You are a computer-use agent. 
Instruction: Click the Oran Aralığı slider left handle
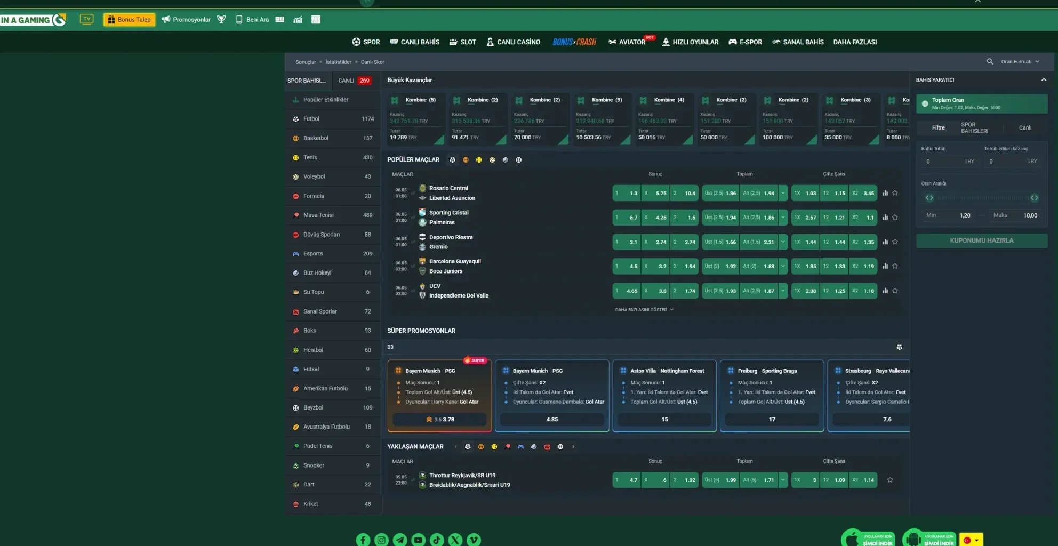(929, 198)
